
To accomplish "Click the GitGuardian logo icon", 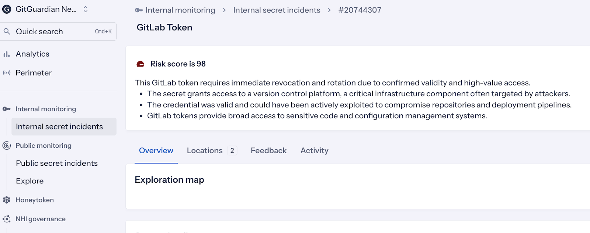I will (7, 9).
